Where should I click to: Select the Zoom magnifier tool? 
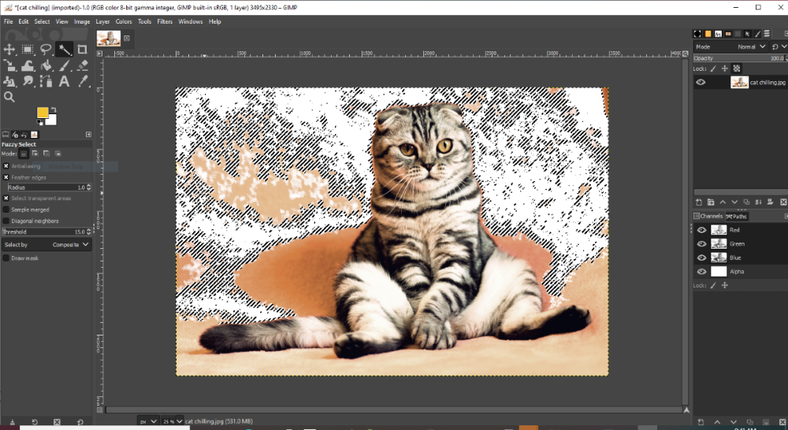[9, 97]
